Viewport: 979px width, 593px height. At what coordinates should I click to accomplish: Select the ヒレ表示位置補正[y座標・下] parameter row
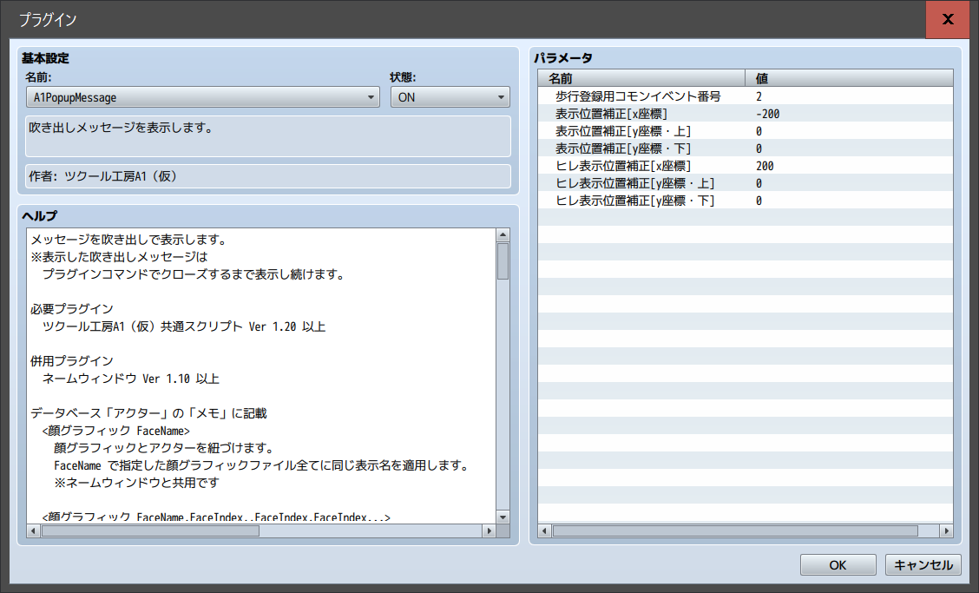click(746, 201)
